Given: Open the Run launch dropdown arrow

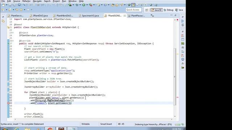Looking at the screenshot, I should pyautogui.click(x=87, y=5).
